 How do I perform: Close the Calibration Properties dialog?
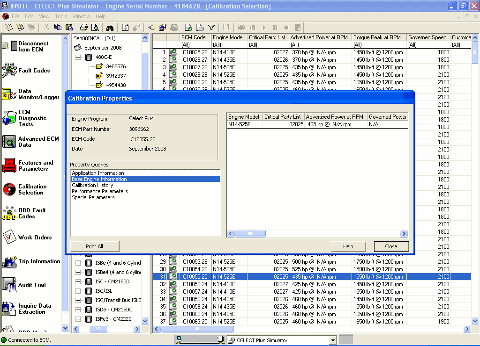391,246
